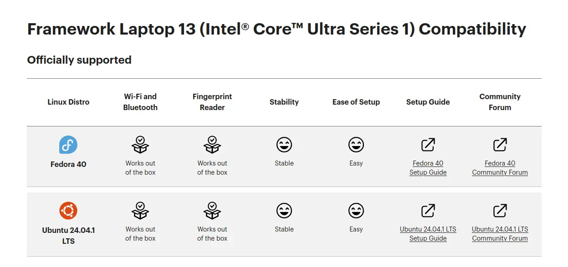The width and height of the screenshot is (568, 267).
Task: Click the Fedora logo icon
Action: (x=68, y=145)
